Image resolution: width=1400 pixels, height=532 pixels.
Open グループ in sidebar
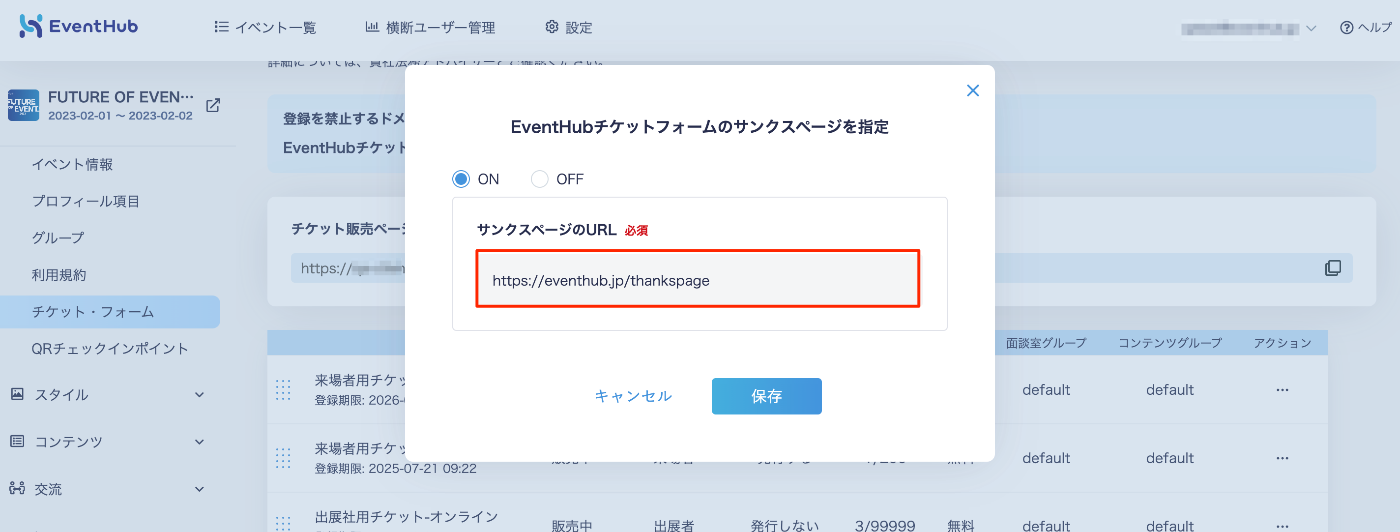click(58, 237)
